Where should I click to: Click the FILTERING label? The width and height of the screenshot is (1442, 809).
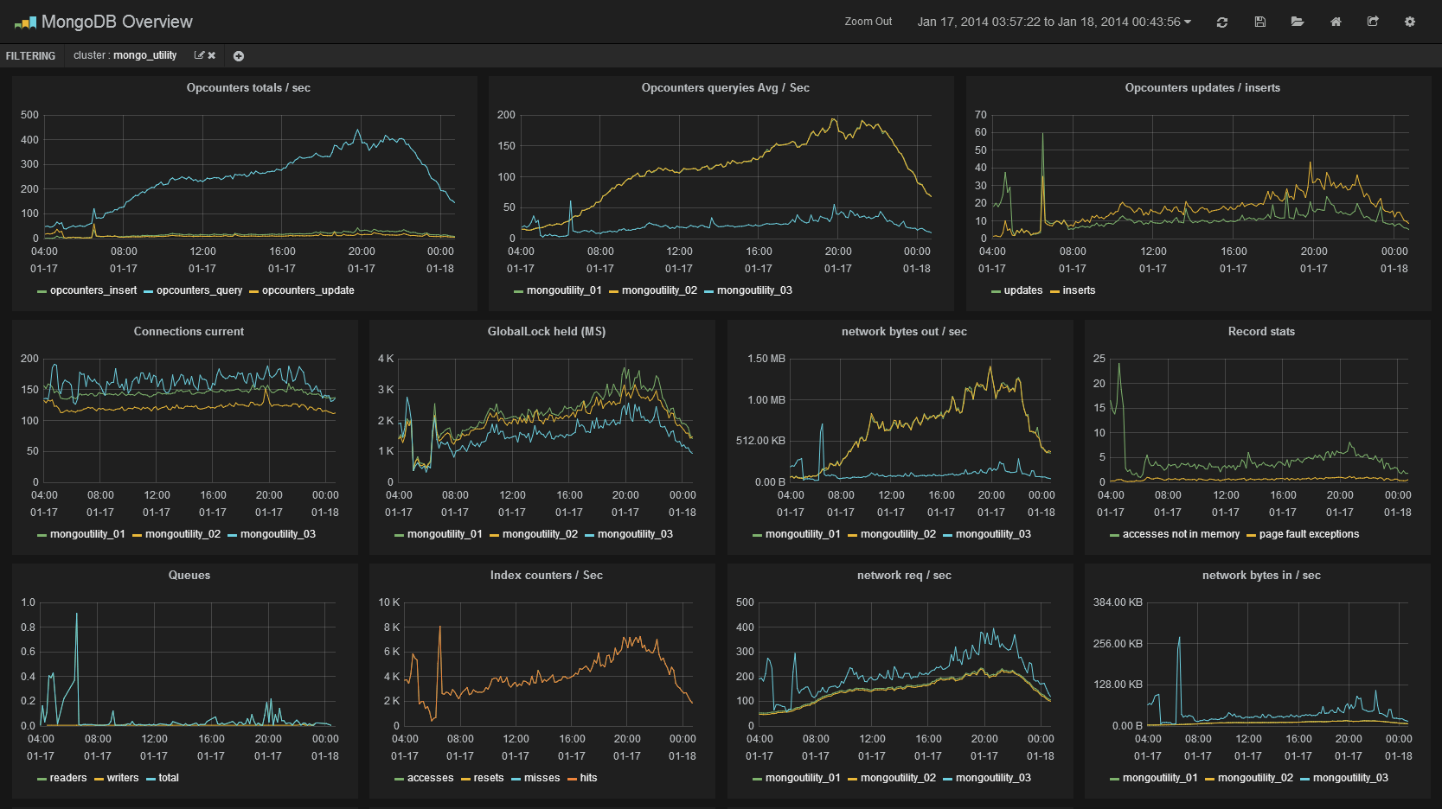(x=30, y=56)
